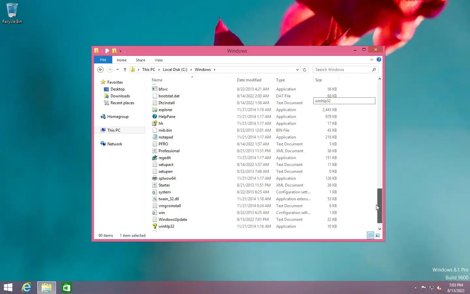The height and width of the screenshot is (294, 470).
Task: Select the notepad application icon
Action: [x=155, y=137]
